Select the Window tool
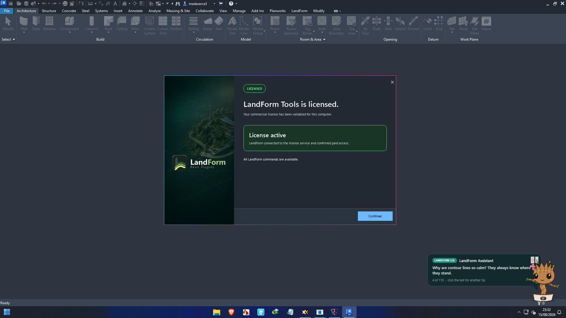Image resolution: width=566 pixels, height=318 pixels. 49,24
